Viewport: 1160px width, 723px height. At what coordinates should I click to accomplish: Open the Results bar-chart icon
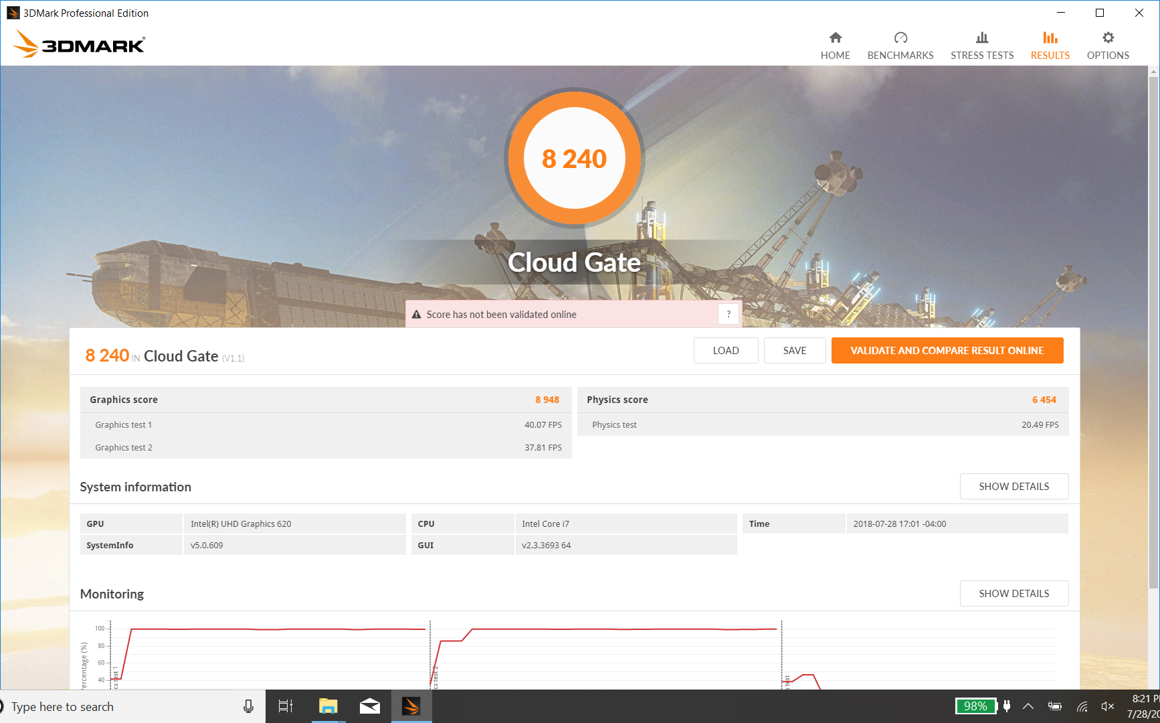1050,37
